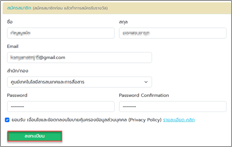Untick the Privacy Policy acceptance checkbox
The height and width of the screenshot is (147, 232).
pos(7,120)
